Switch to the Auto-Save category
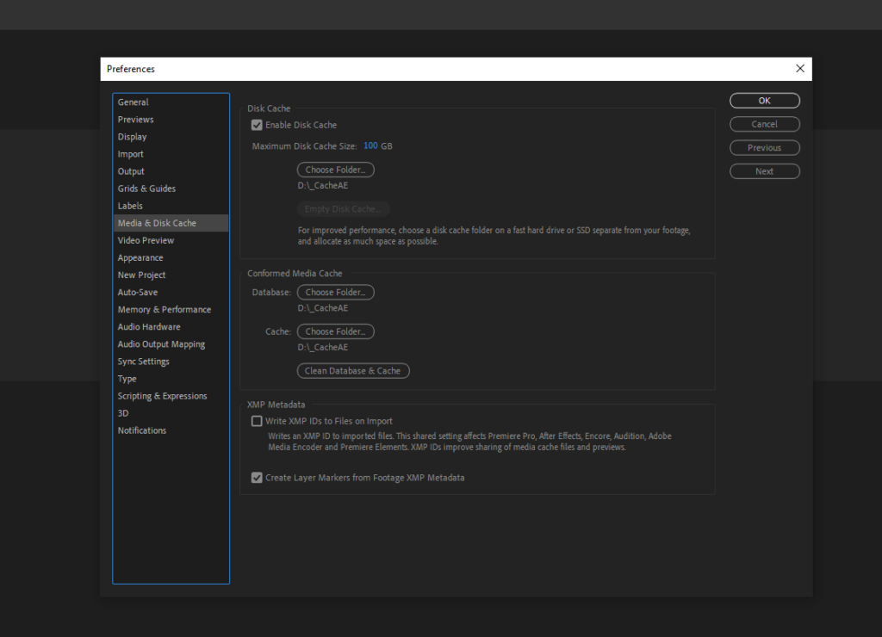Image resolution: width=882 pixels, height=637 pixels. tap(138, 293)
